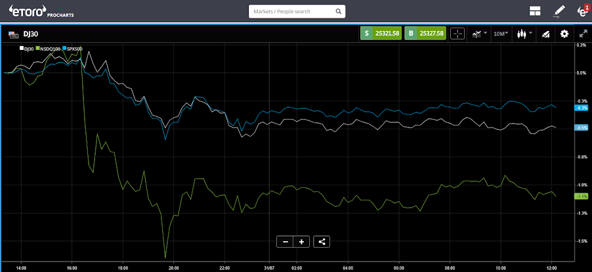This screenshot has height=272, width=592.
Task: Click the -0.5% DJ30 price label
Action: coord(581,127)
